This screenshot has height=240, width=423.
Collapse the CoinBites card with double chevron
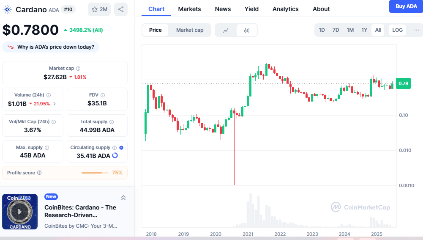(123, 198)
